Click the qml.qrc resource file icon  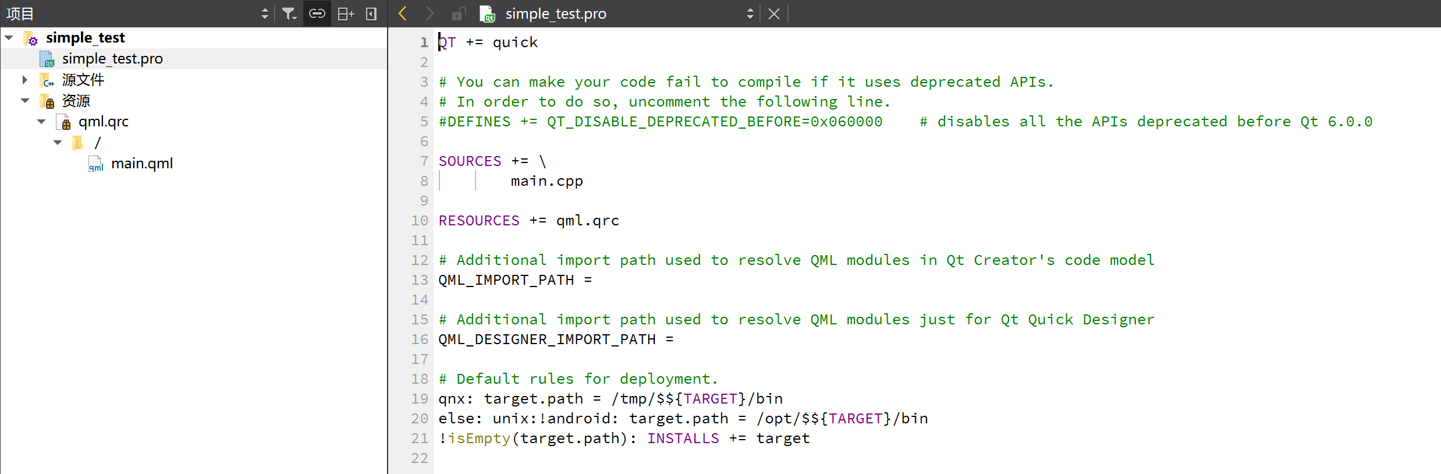63,122
